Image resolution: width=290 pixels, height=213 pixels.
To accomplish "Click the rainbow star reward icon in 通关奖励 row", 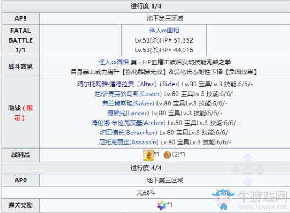I will pos(161,205).
